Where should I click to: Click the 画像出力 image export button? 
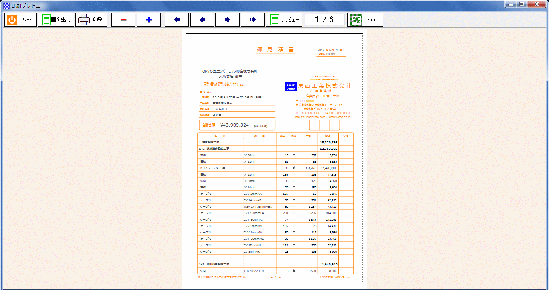[x=56, y=20]
